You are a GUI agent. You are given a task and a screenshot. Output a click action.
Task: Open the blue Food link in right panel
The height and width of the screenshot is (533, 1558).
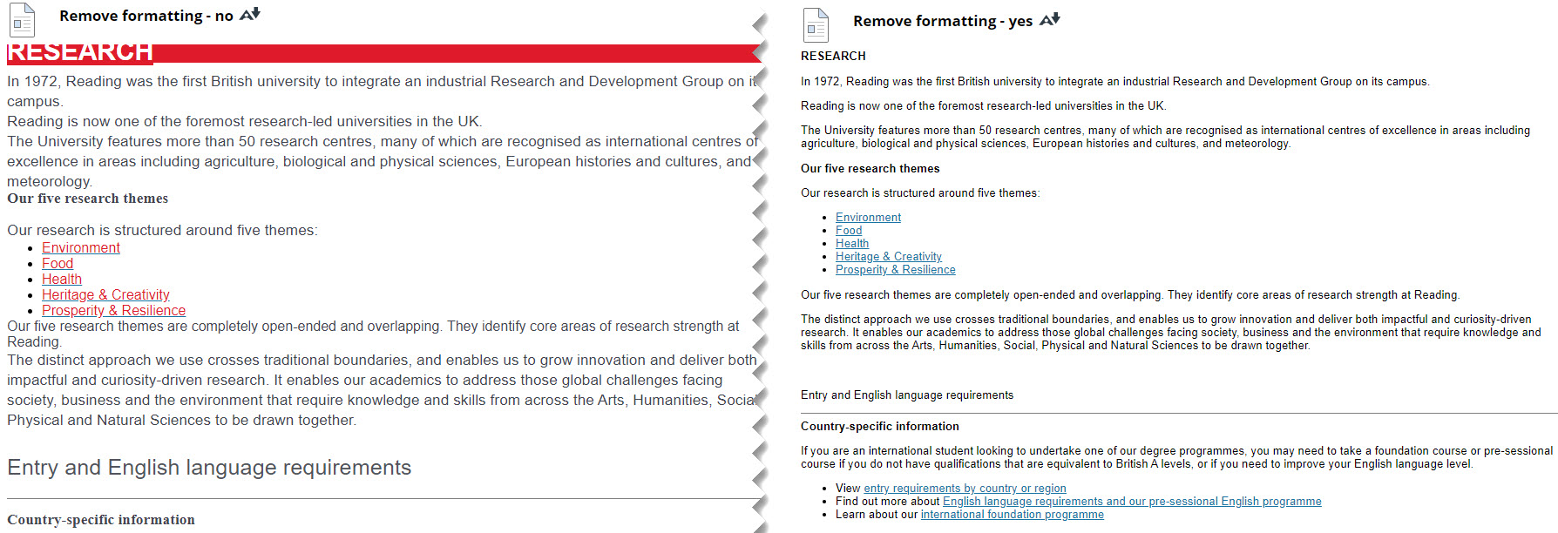tap(849, 231)
